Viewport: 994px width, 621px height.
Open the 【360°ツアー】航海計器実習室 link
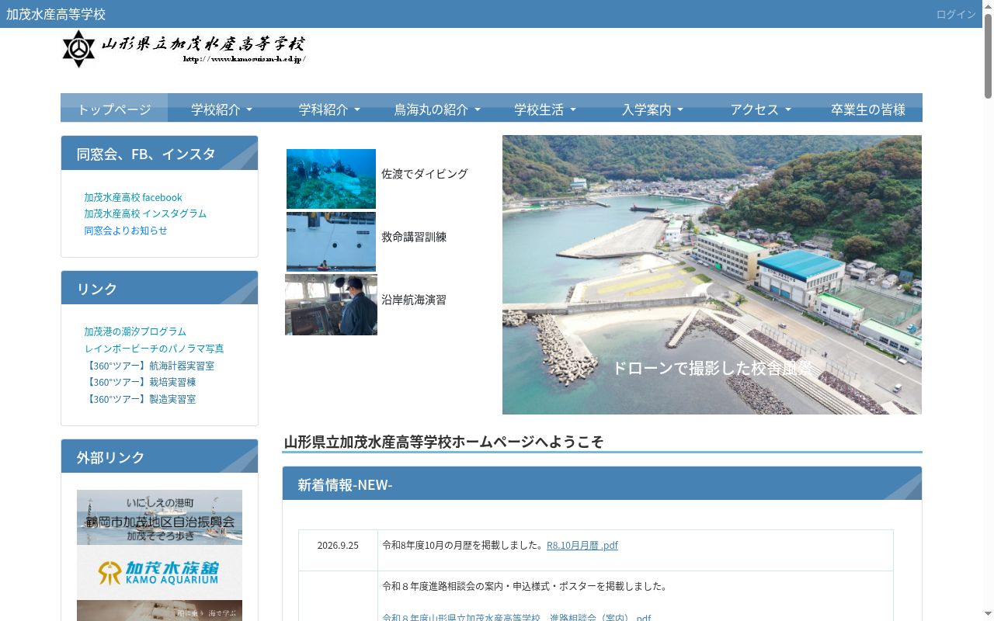tap(149, 366)
